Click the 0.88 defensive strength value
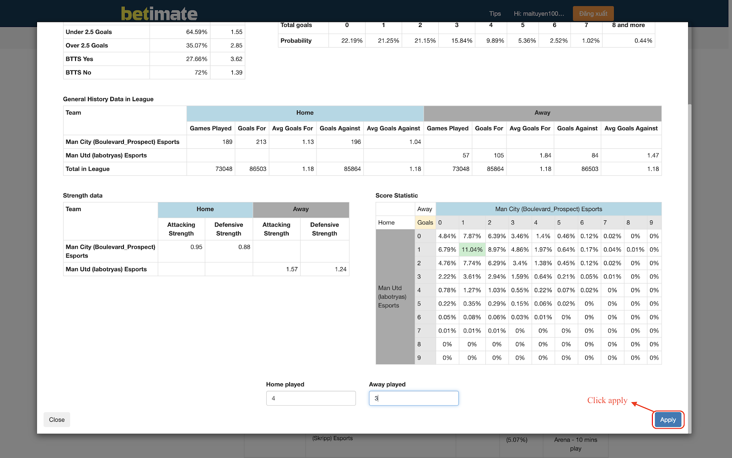The width and height of the screenshot is (732, 458). [x=244, y=247]
